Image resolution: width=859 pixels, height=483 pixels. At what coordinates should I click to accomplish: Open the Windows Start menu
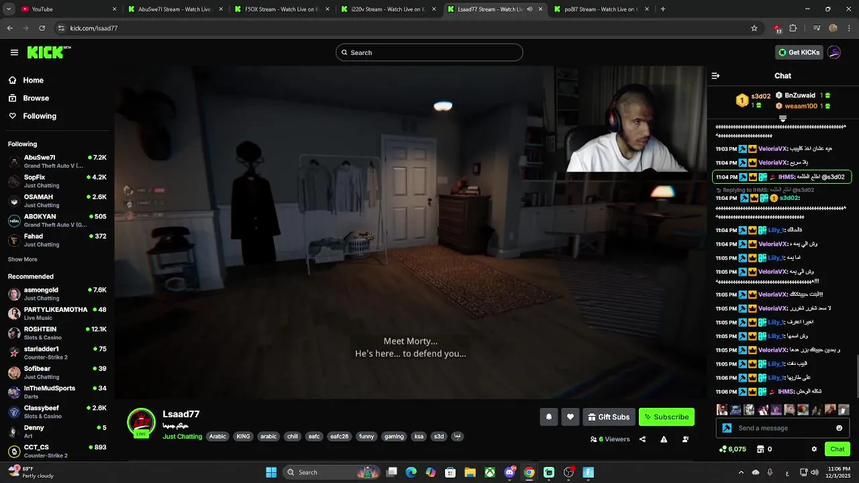(x=271, y=472)
